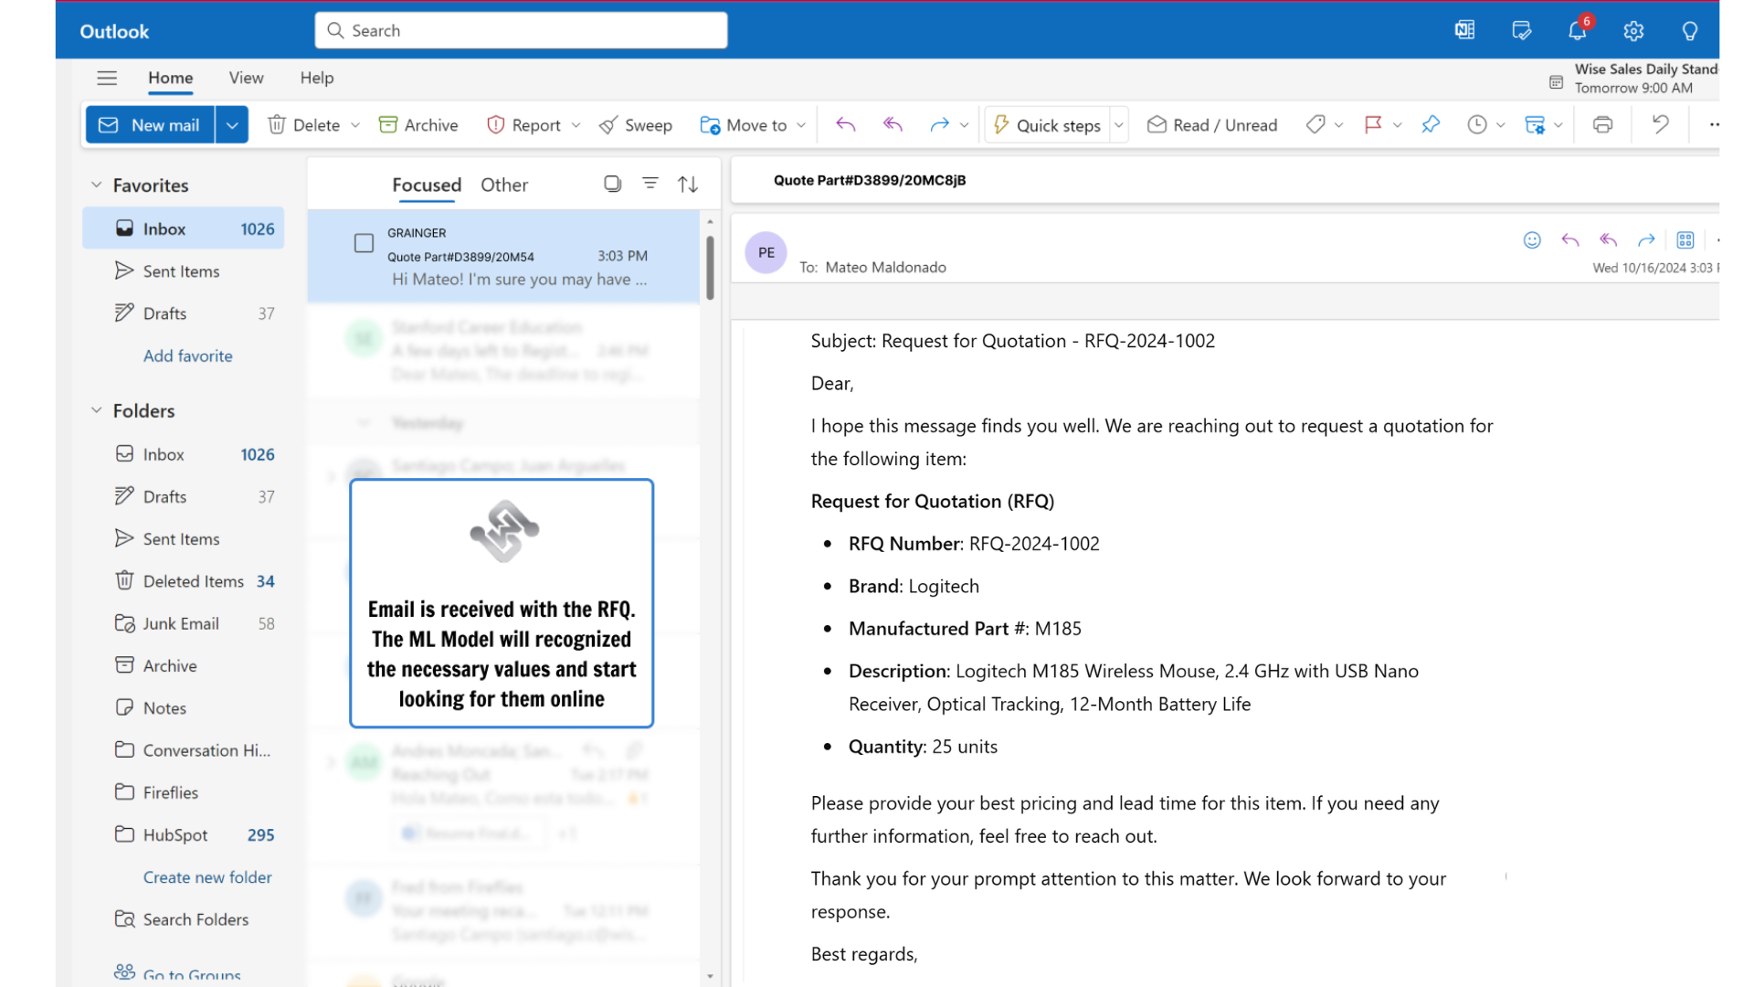Viewport: 1754px width, 987px height.
Task: Show the Other inbox tab
Action: pos(504,185)
